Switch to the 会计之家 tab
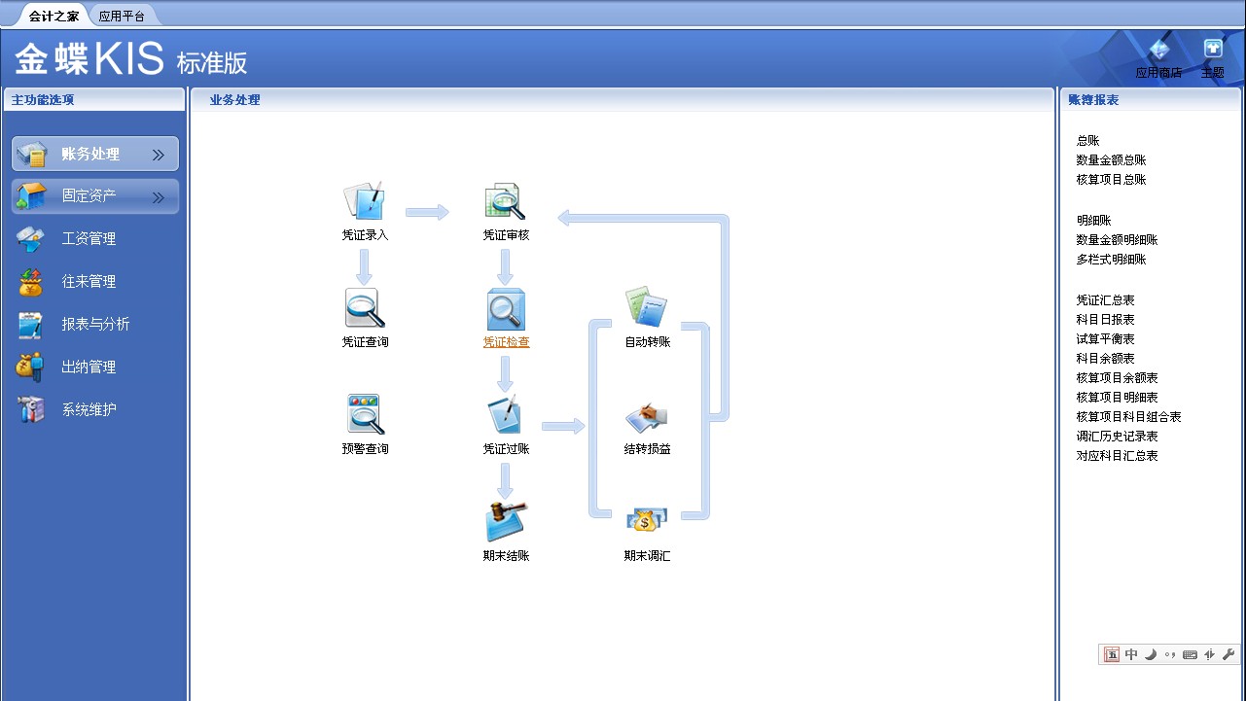1246x701 pixels. click(x=53, y=16)
